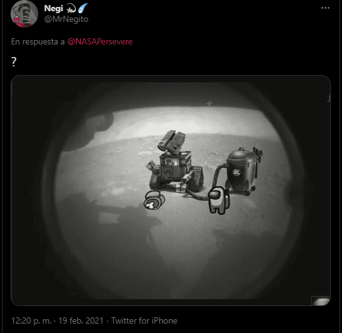Click the dead crewmate body with bone

154,200
